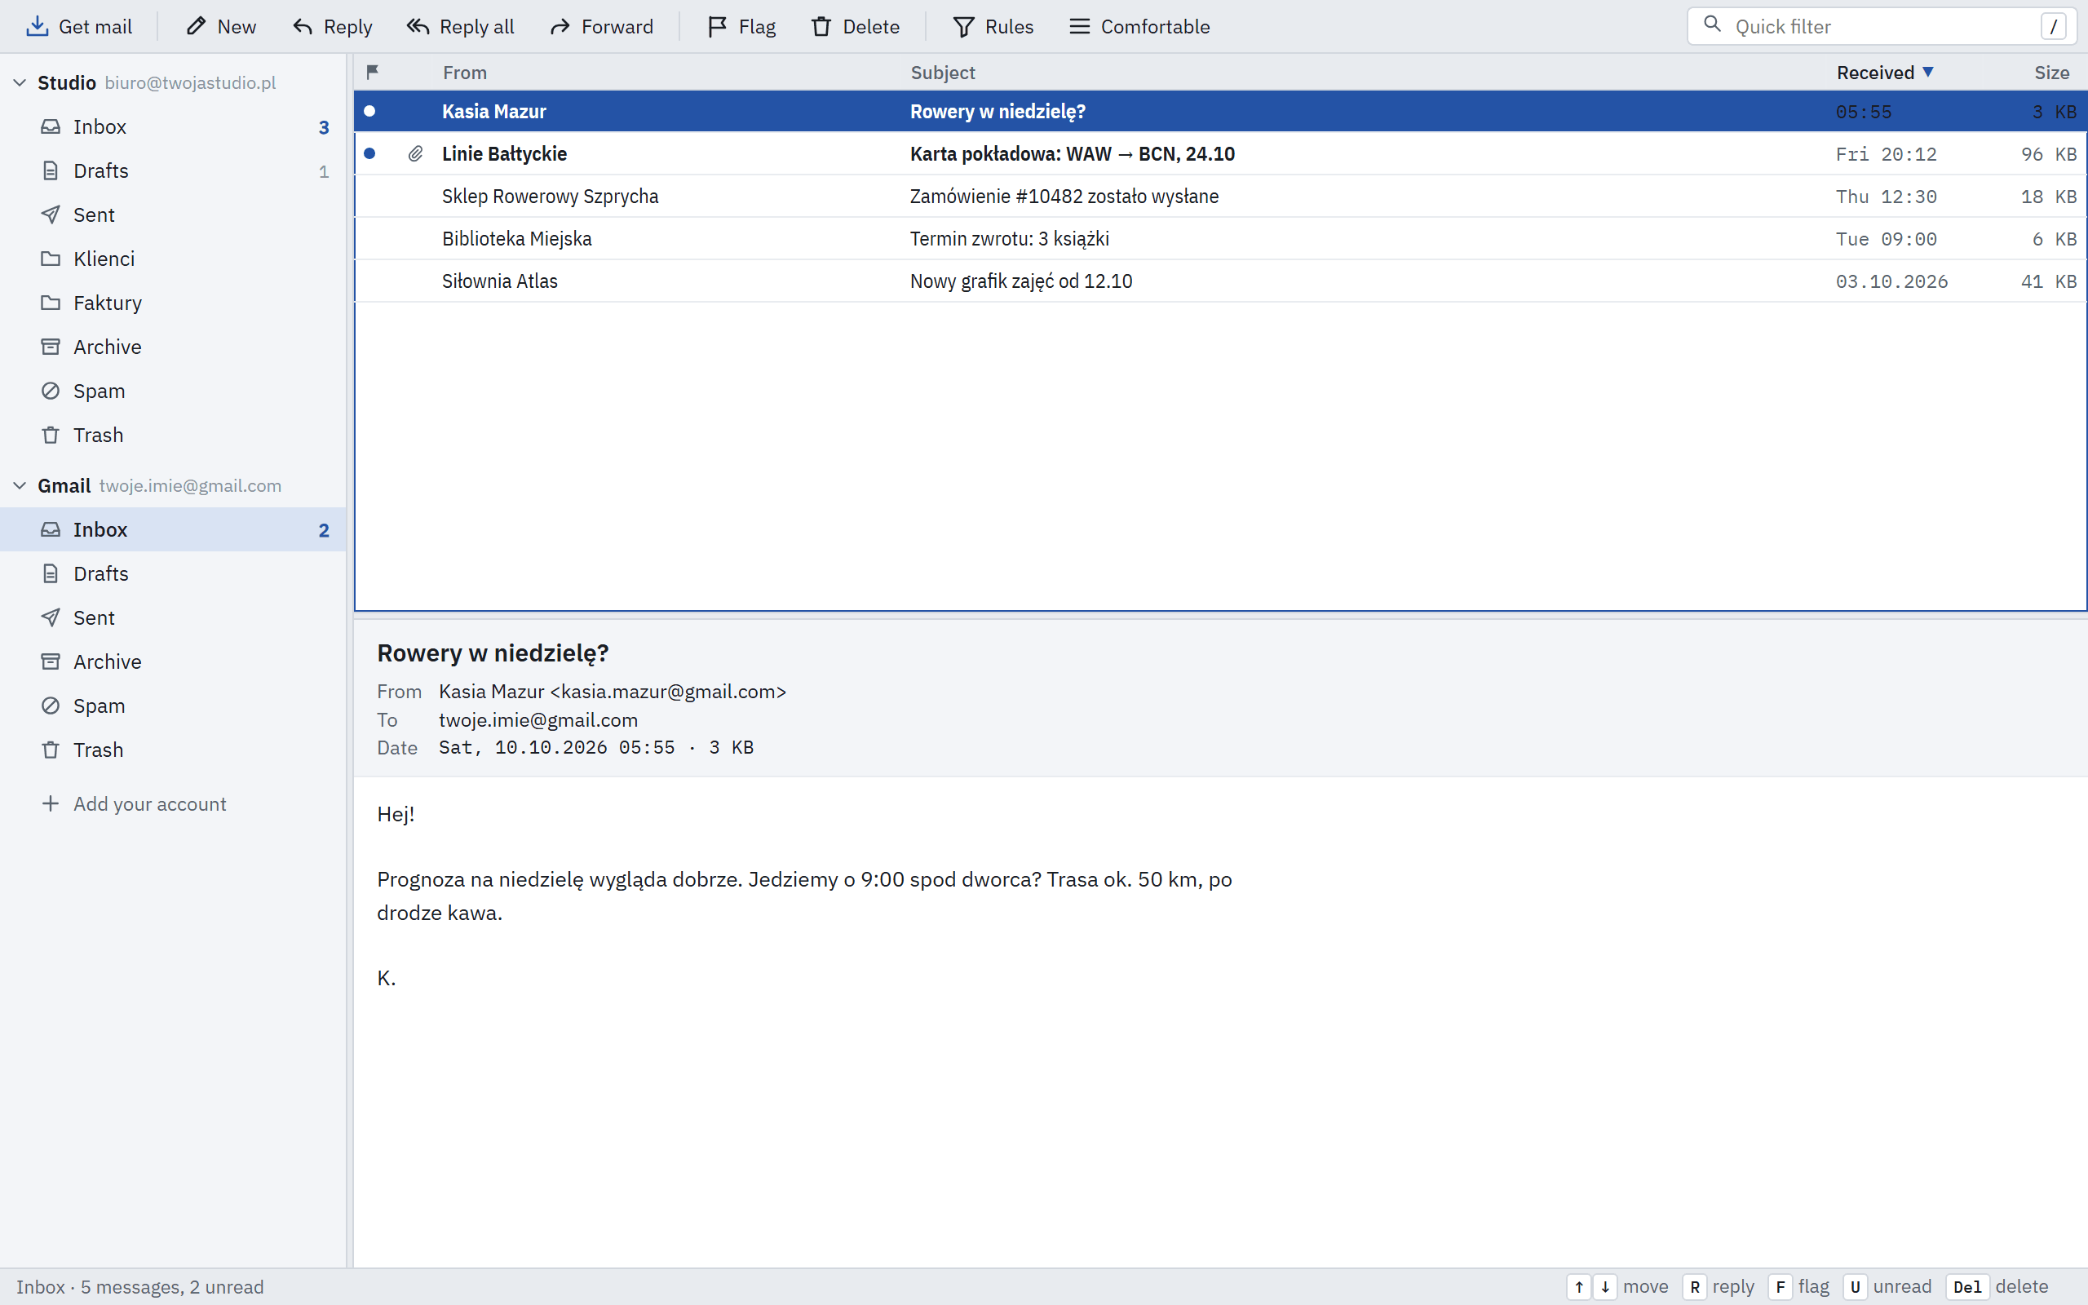
Task: Open the Studio Spam folder
Action: 174,391
